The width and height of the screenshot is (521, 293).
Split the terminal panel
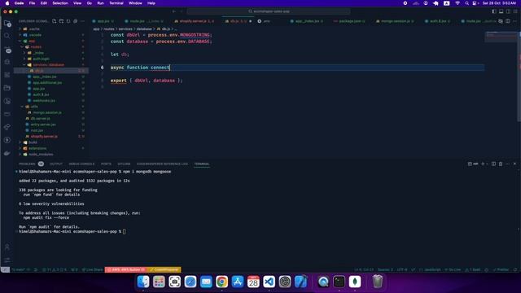(494, 164)
